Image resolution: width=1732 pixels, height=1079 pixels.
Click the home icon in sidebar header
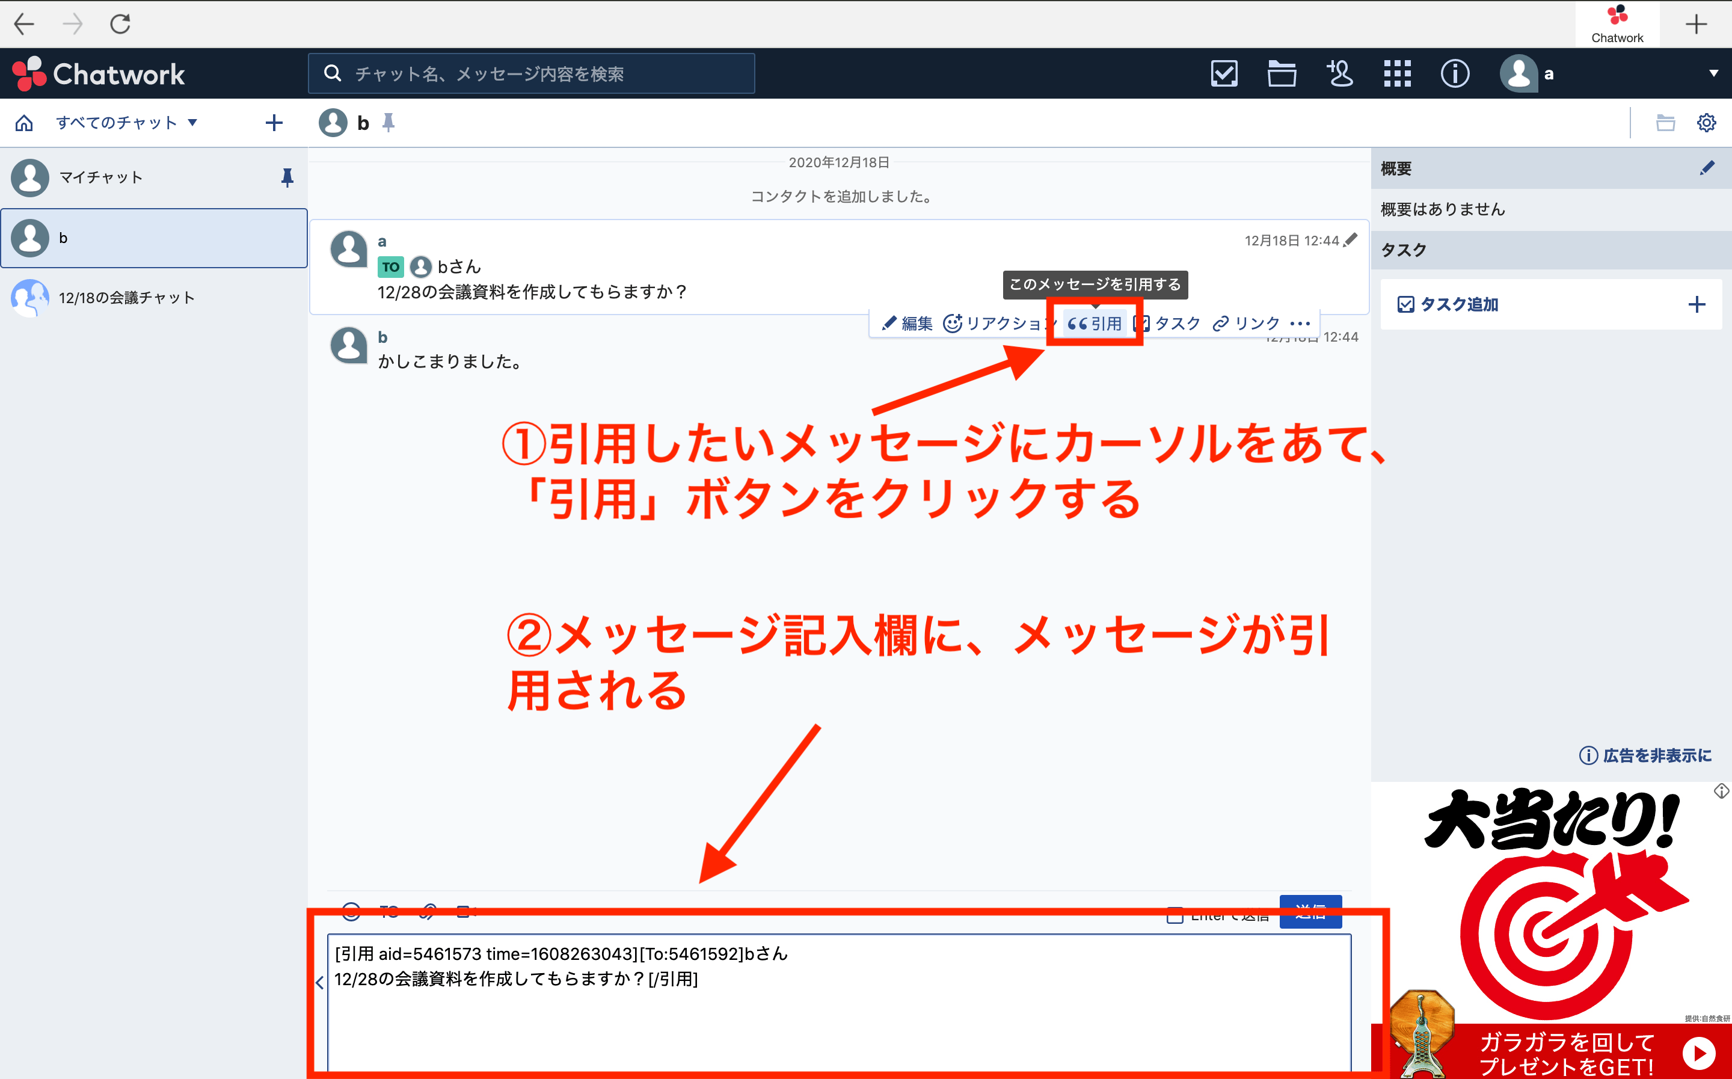click(24, 123)
